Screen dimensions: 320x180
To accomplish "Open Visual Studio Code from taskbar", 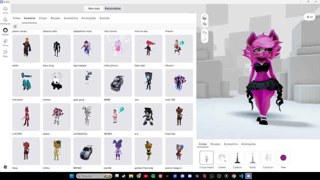I will (x=241, y=176).
